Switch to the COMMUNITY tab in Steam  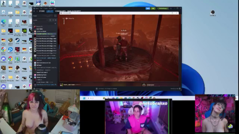(x=60, y=11)
